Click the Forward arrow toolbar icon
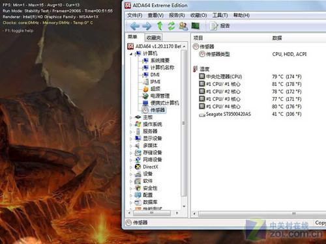 coord(147,26)
